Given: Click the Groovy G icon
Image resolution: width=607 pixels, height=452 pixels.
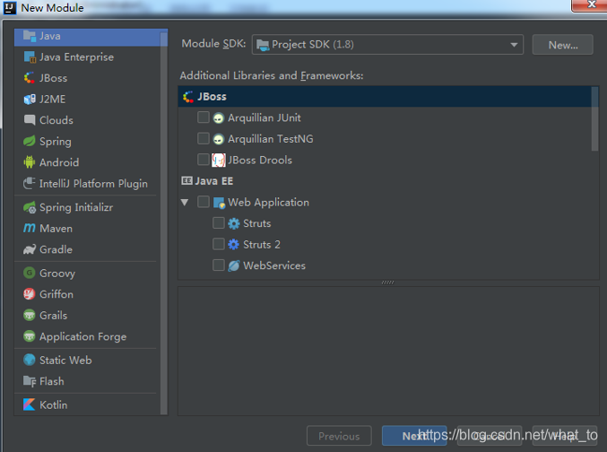Looking at the screenshot, I should pos(30,273).
